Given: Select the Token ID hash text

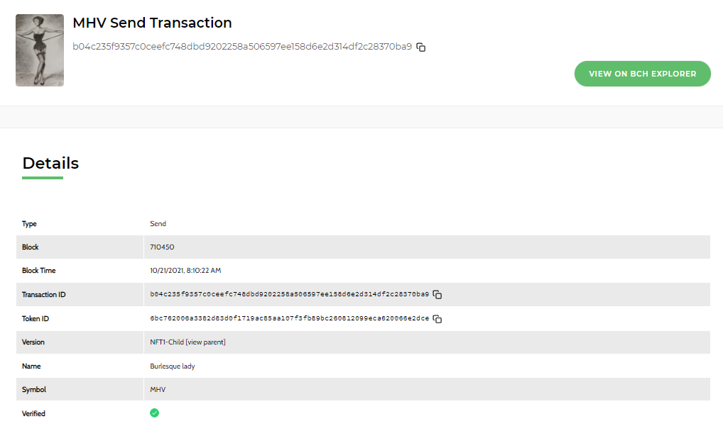Looking at the screenshot, I should click(x=289, y=318).
